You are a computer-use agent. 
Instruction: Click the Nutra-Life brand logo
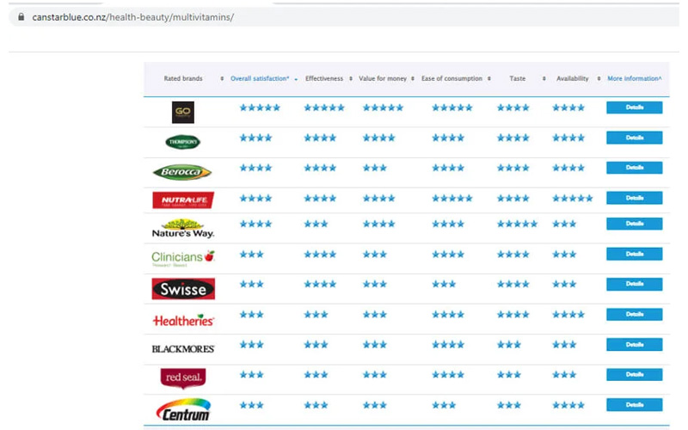coord(183,200)
